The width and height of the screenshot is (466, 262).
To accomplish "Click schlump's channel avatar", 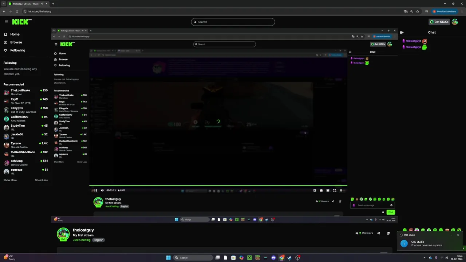I will click(7, 163).
